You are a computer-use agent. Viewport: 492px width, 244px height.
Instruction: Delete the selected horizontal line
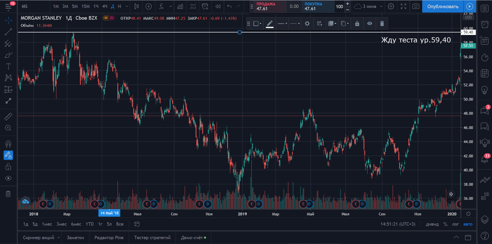(x=382, y=24)
